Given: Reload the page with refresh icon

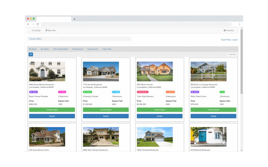Looking at the screenshot, I should (38, 24).
